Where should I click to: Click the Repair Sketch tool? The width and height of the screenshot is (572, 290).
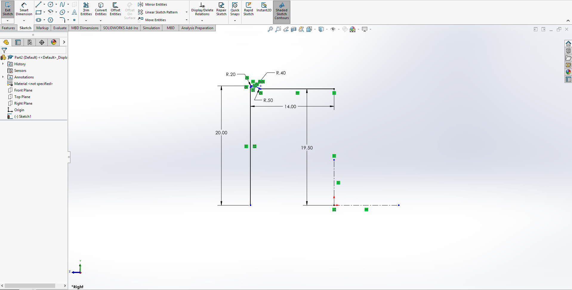tap(221, 9)
